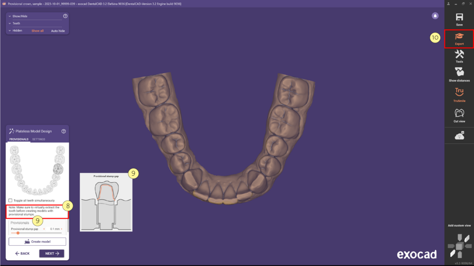Click Auto hide
474x266 pixels.
[58, 31]
